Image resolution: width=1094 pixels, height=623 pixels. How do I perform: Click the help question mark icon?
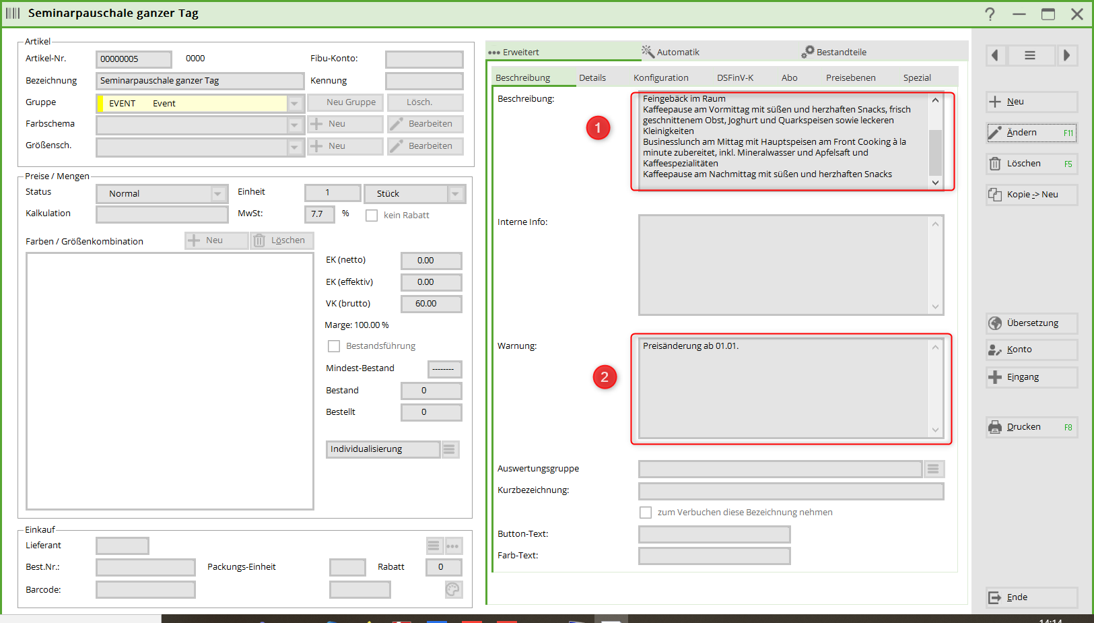point(990,14)
